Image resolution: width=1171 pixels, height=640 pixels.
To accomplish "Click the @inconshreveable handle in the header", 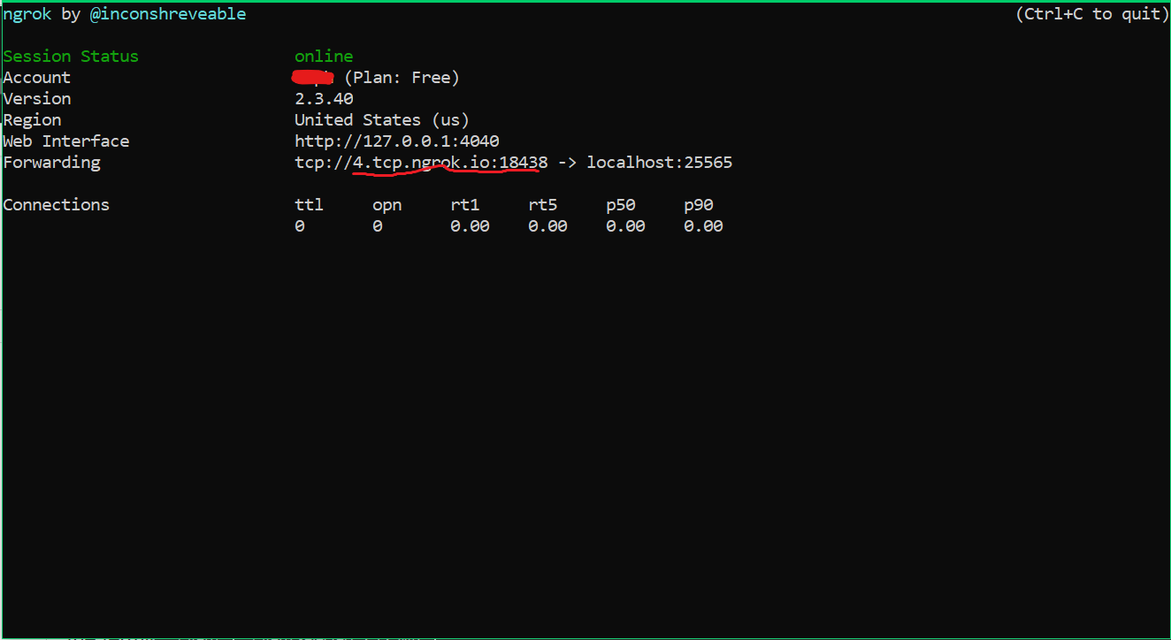I will (x=168, y=14).
